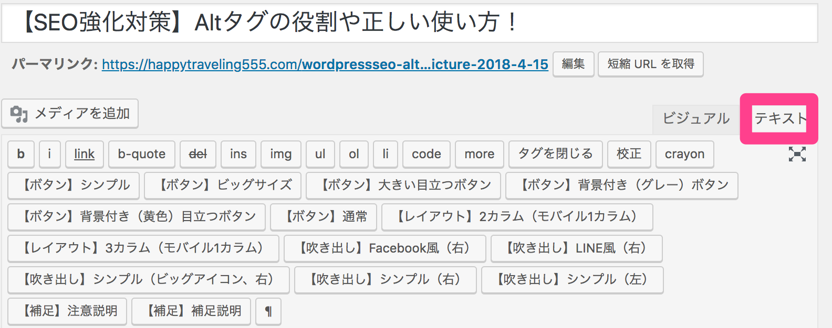The image size is (832, 328).
Task: Insert code tag with code button
Action: tap(427, 154)
